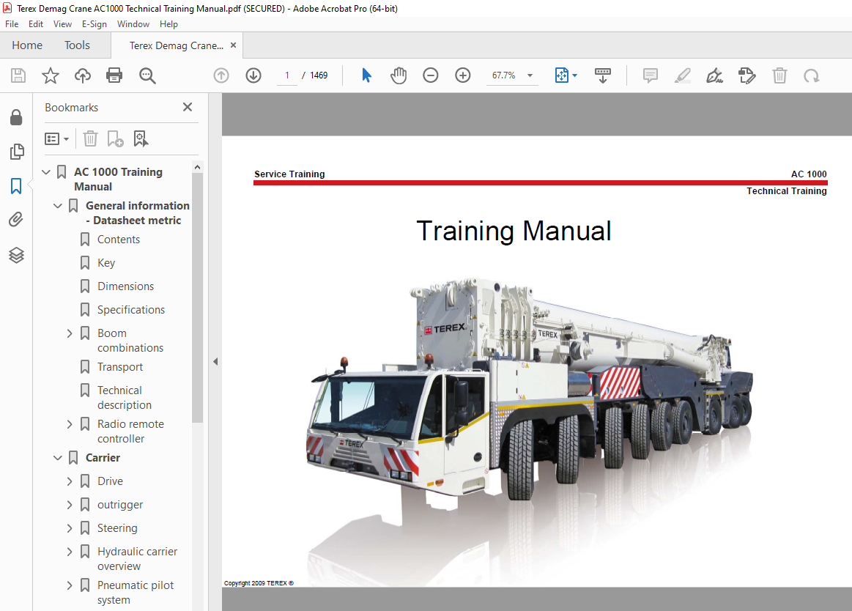Click the Save file icon
The image size is (852, 611).
18,75
